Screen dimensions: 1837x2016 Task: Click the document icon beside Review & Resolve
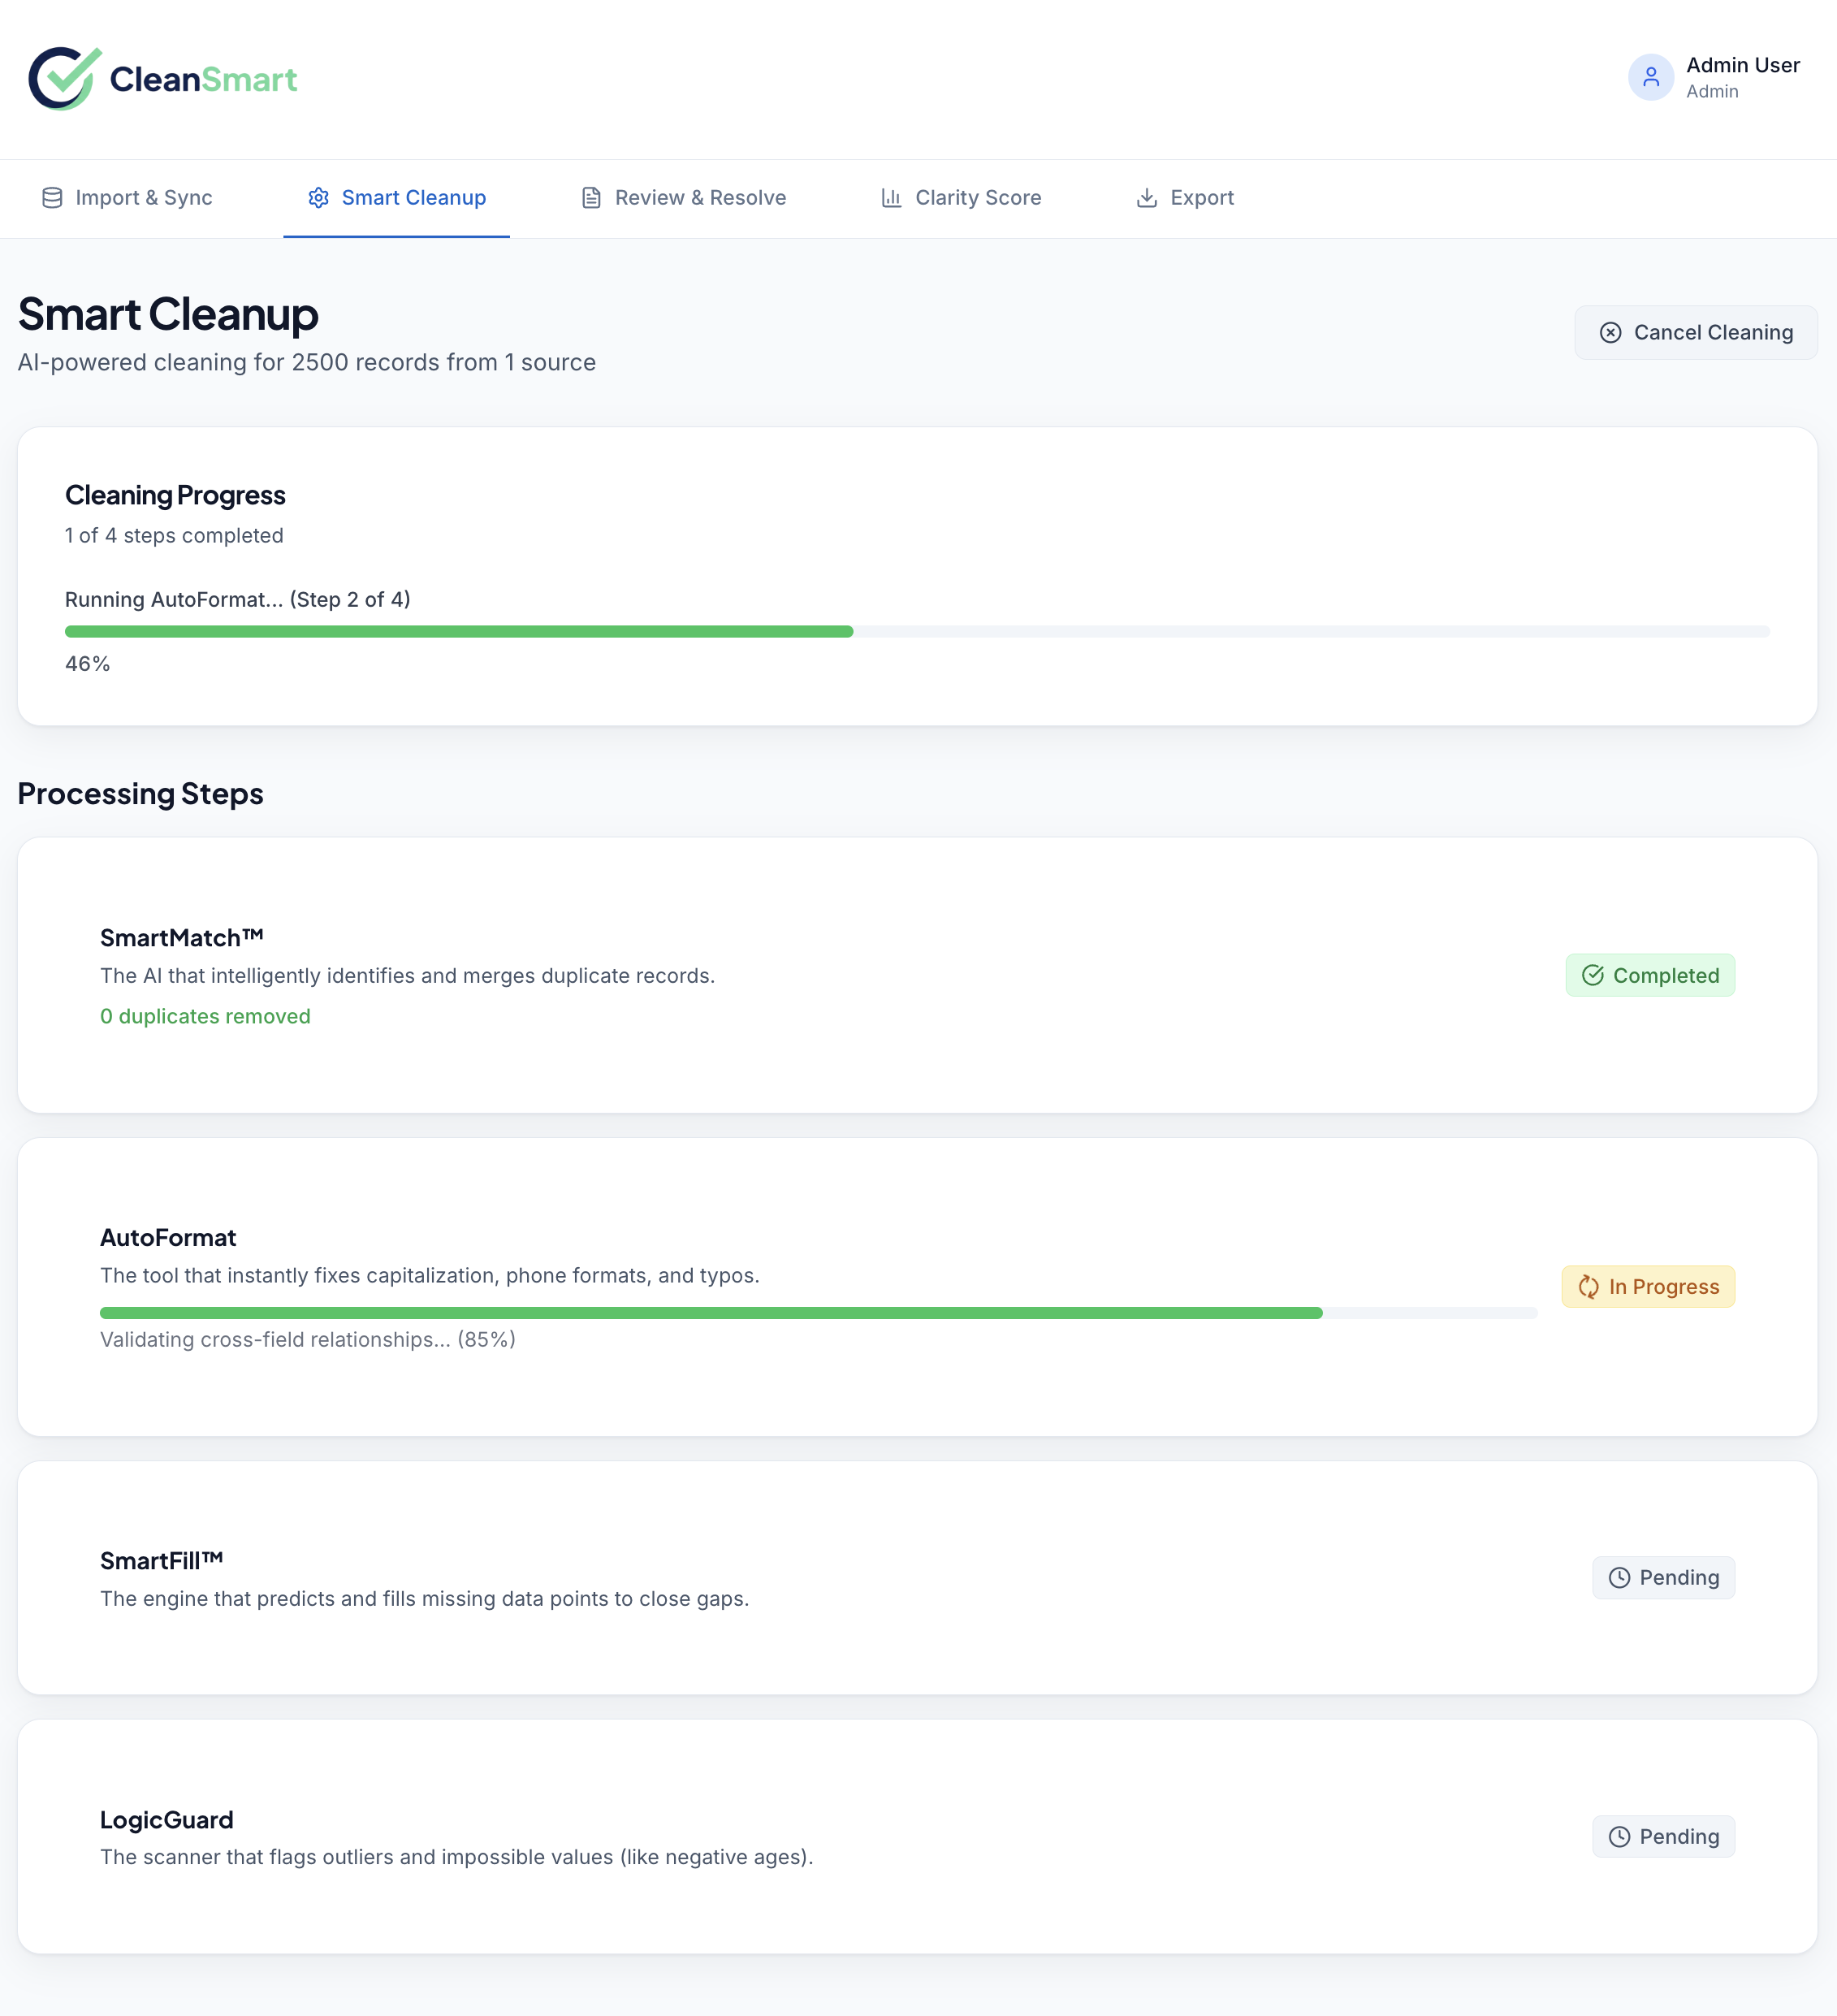click(x=591, y=198)
